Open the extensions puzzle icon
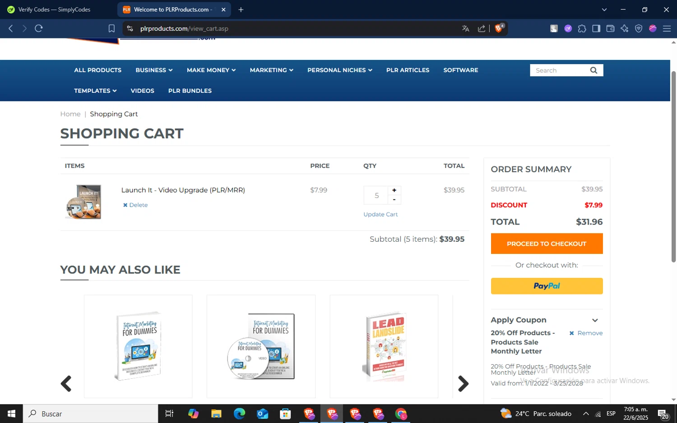677x423 pixels. point(582,28)
